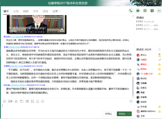Click the owner badge icon beside 修文心
The height and width of the screenshot is (119, 162).
(x=160, y=55)
